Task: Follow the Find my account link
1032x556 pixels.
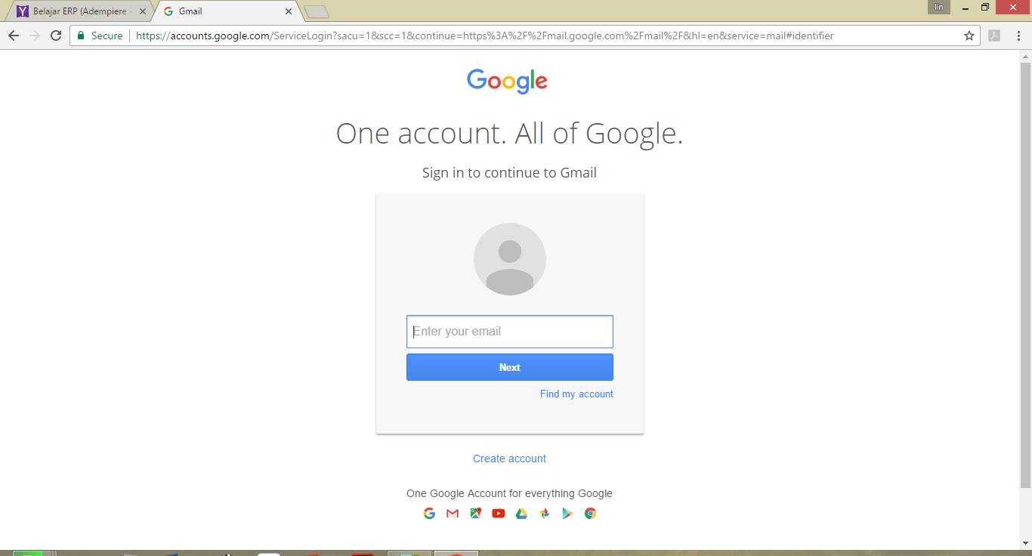Action: click(x=576, y=394)
